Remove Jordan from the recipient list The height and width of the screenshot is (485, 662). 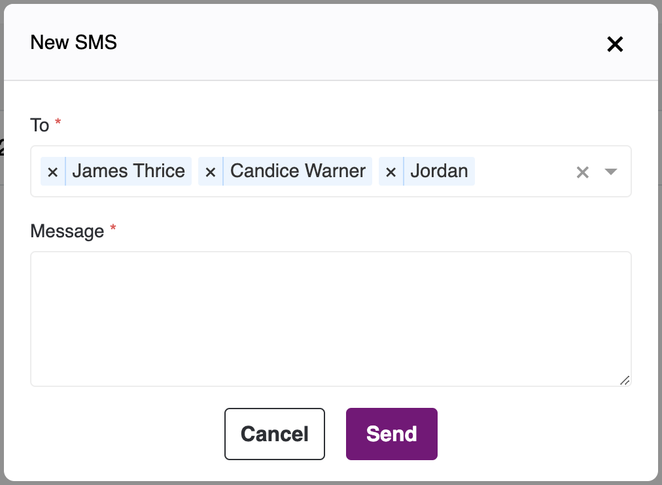point(391,172)
